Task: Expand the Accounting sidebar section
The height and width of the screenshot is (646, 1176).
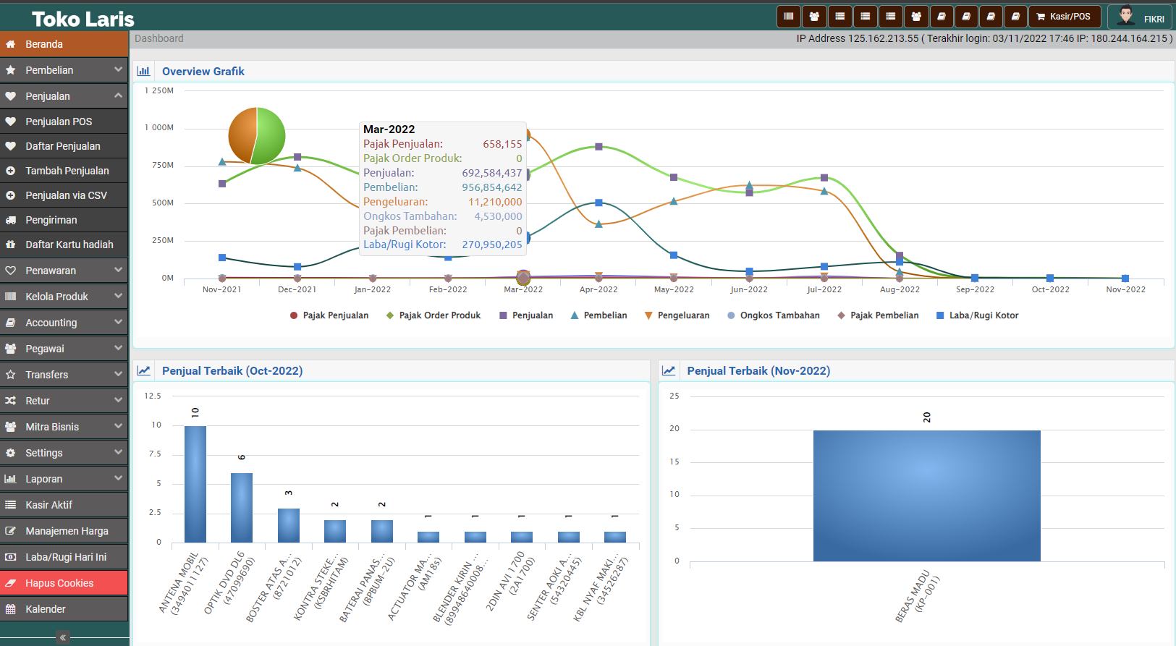Action: [64, 323]
